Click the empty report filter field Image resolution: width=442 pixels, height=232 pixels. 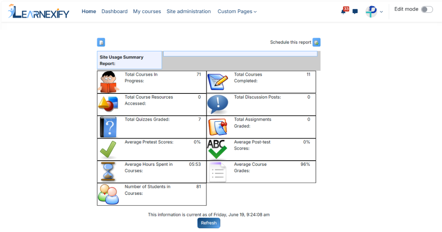pos(241,54)
